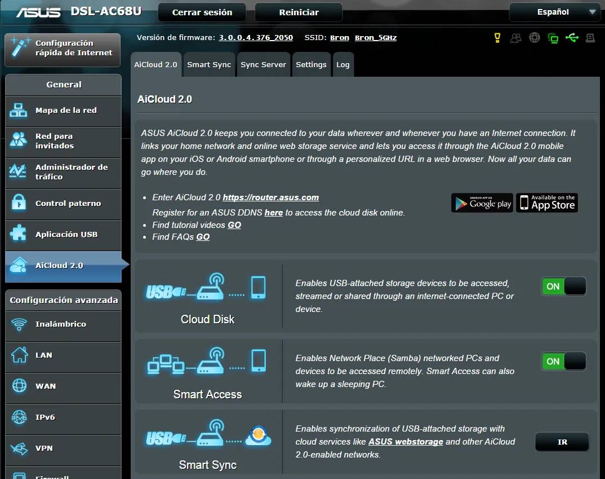The height and width of the screenshot is (479, 605).
Task: Open Mapa de la red
Action: [x=63, y=111]
